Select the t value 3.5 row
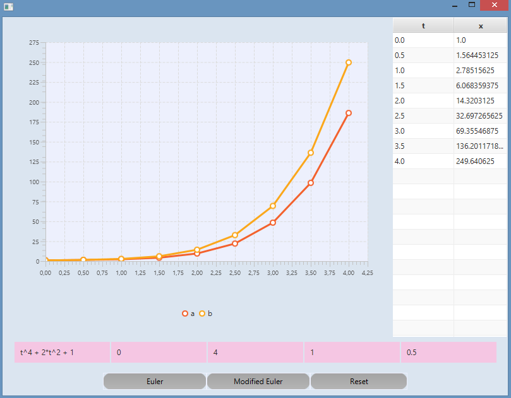This screenshot has width=511, height=398. click(423, 146)
